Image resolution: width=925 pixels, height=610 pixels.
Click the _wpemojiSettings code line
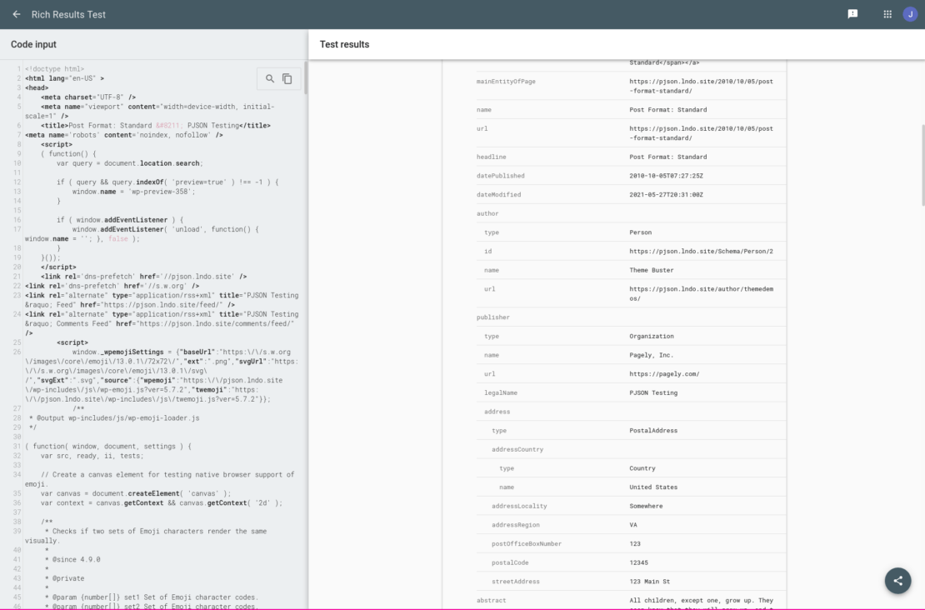pyautogui.click(x=162, y=376)
